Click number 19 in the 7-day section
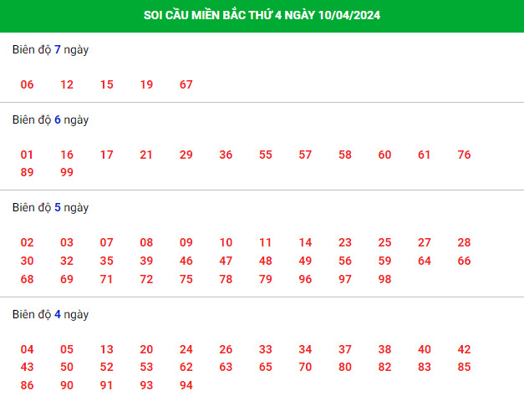Screen dimensions: 524x401 coord(146,84)
